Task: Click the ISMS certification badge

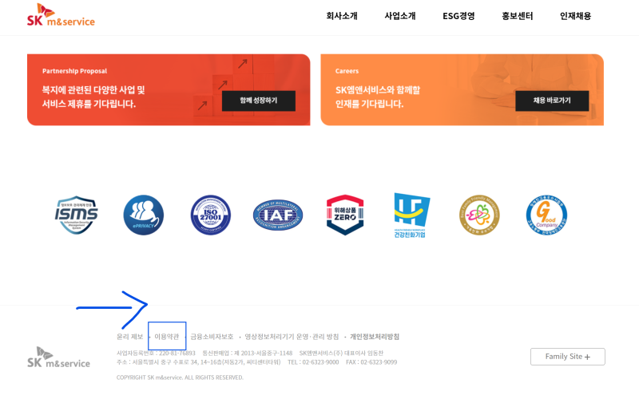Action: (x=76, y=215)
